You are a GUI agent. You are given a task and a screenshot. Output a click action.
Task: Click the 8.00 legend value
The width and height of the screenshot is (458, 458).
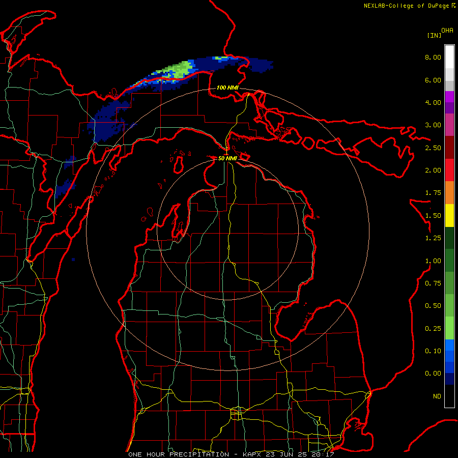[433, 57]
